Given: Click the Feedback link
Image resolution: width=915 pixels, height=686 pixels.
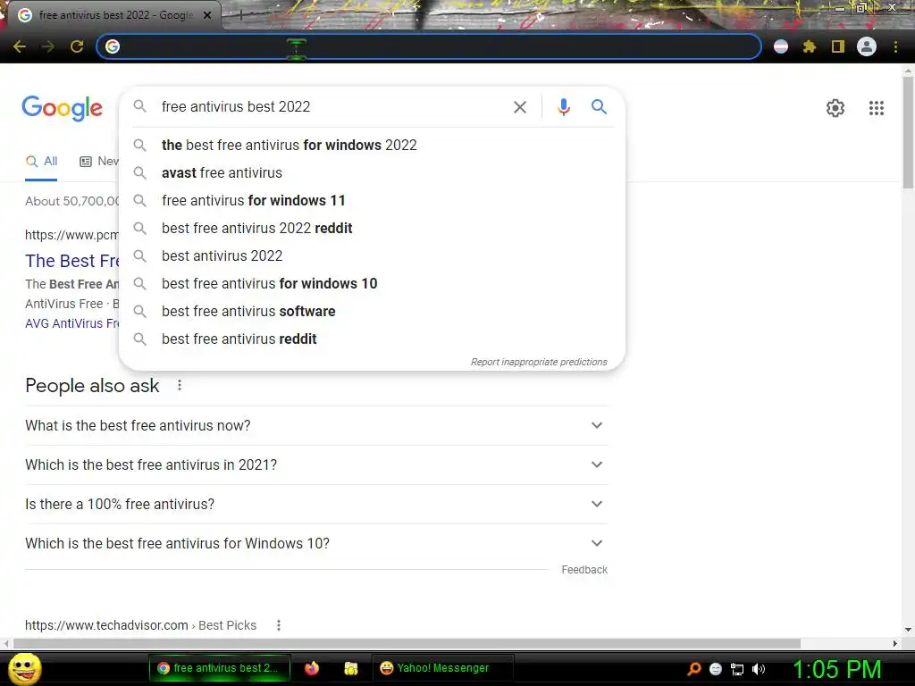Looking at the screenshot, I should click(584, 570).
